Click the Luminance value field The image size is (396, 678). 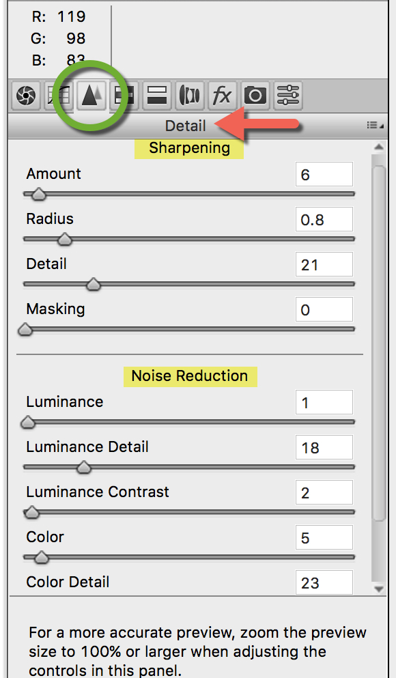pos(324,402)
